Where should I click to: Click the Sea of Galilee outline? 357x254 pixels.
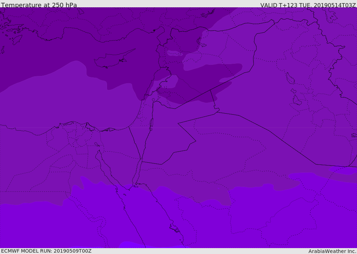pyautogui.click(x=153, y=100)
